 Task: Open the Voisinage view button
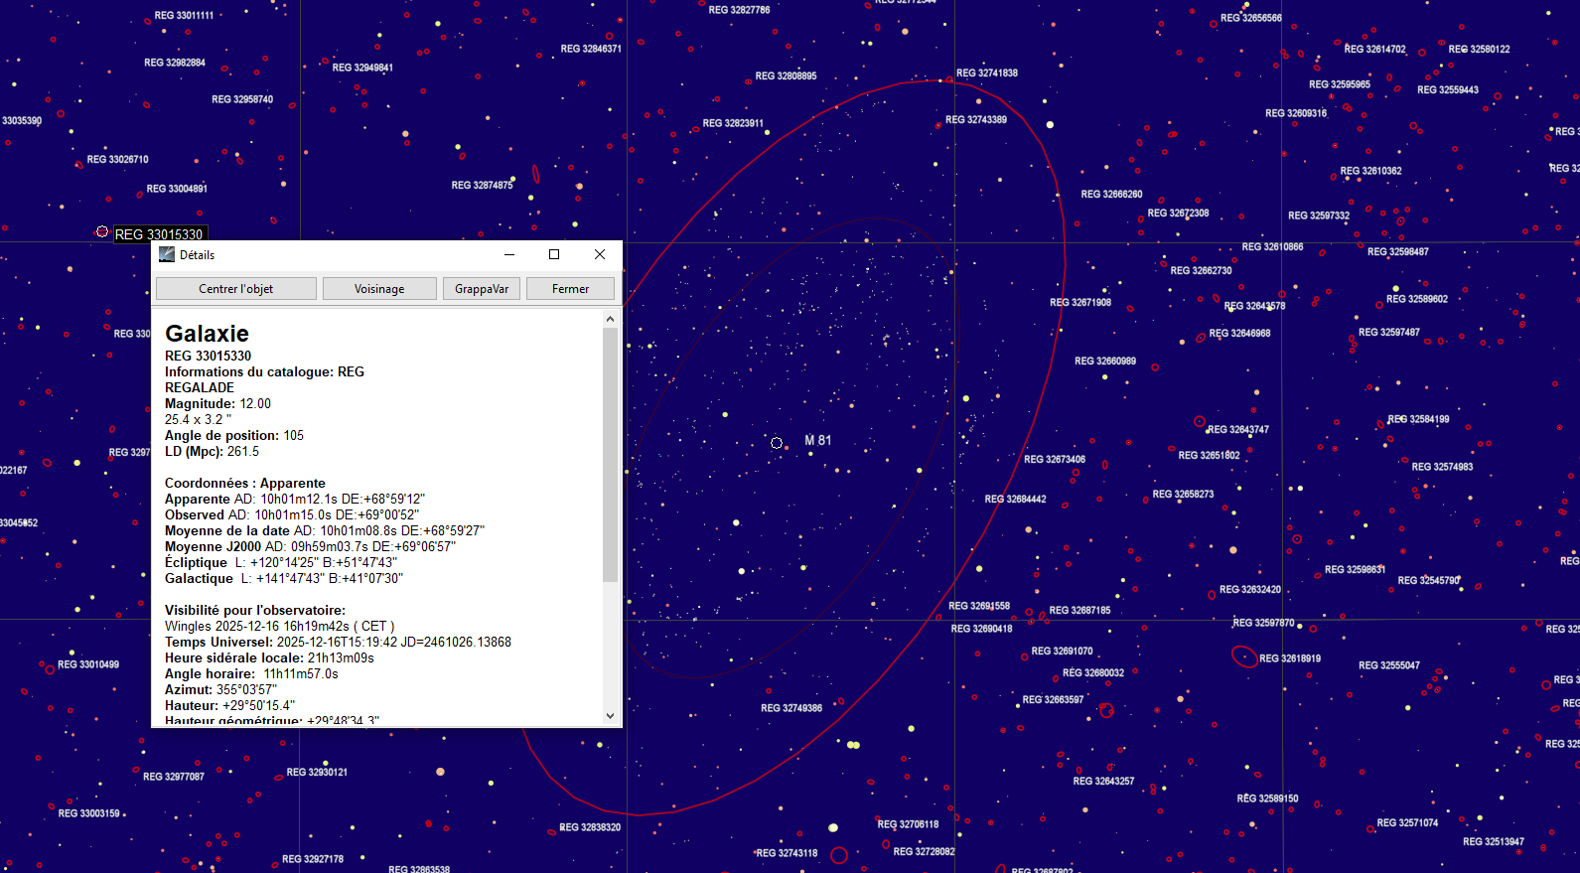(379, 289)
